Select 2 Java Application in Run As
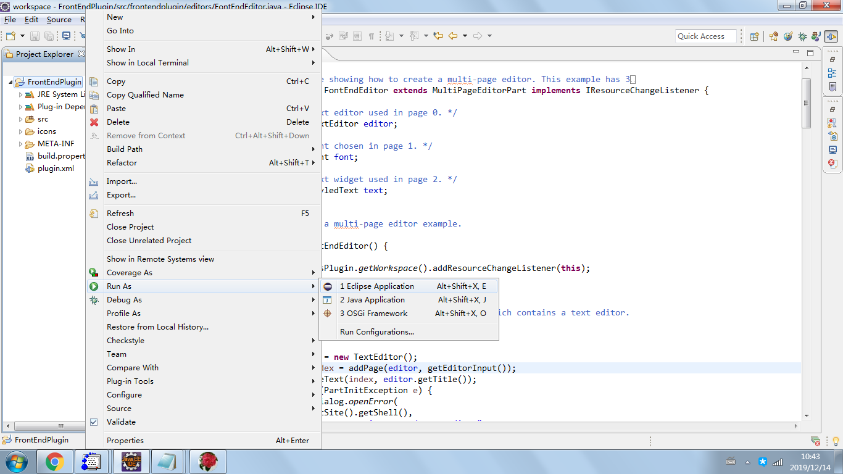 pyautogui.click(x=409, y=300)
